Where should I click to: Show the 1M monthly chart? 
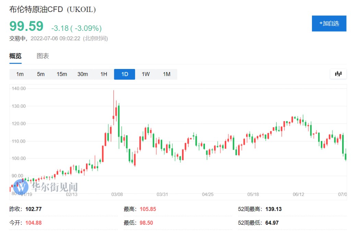click(x=167, y=74)
